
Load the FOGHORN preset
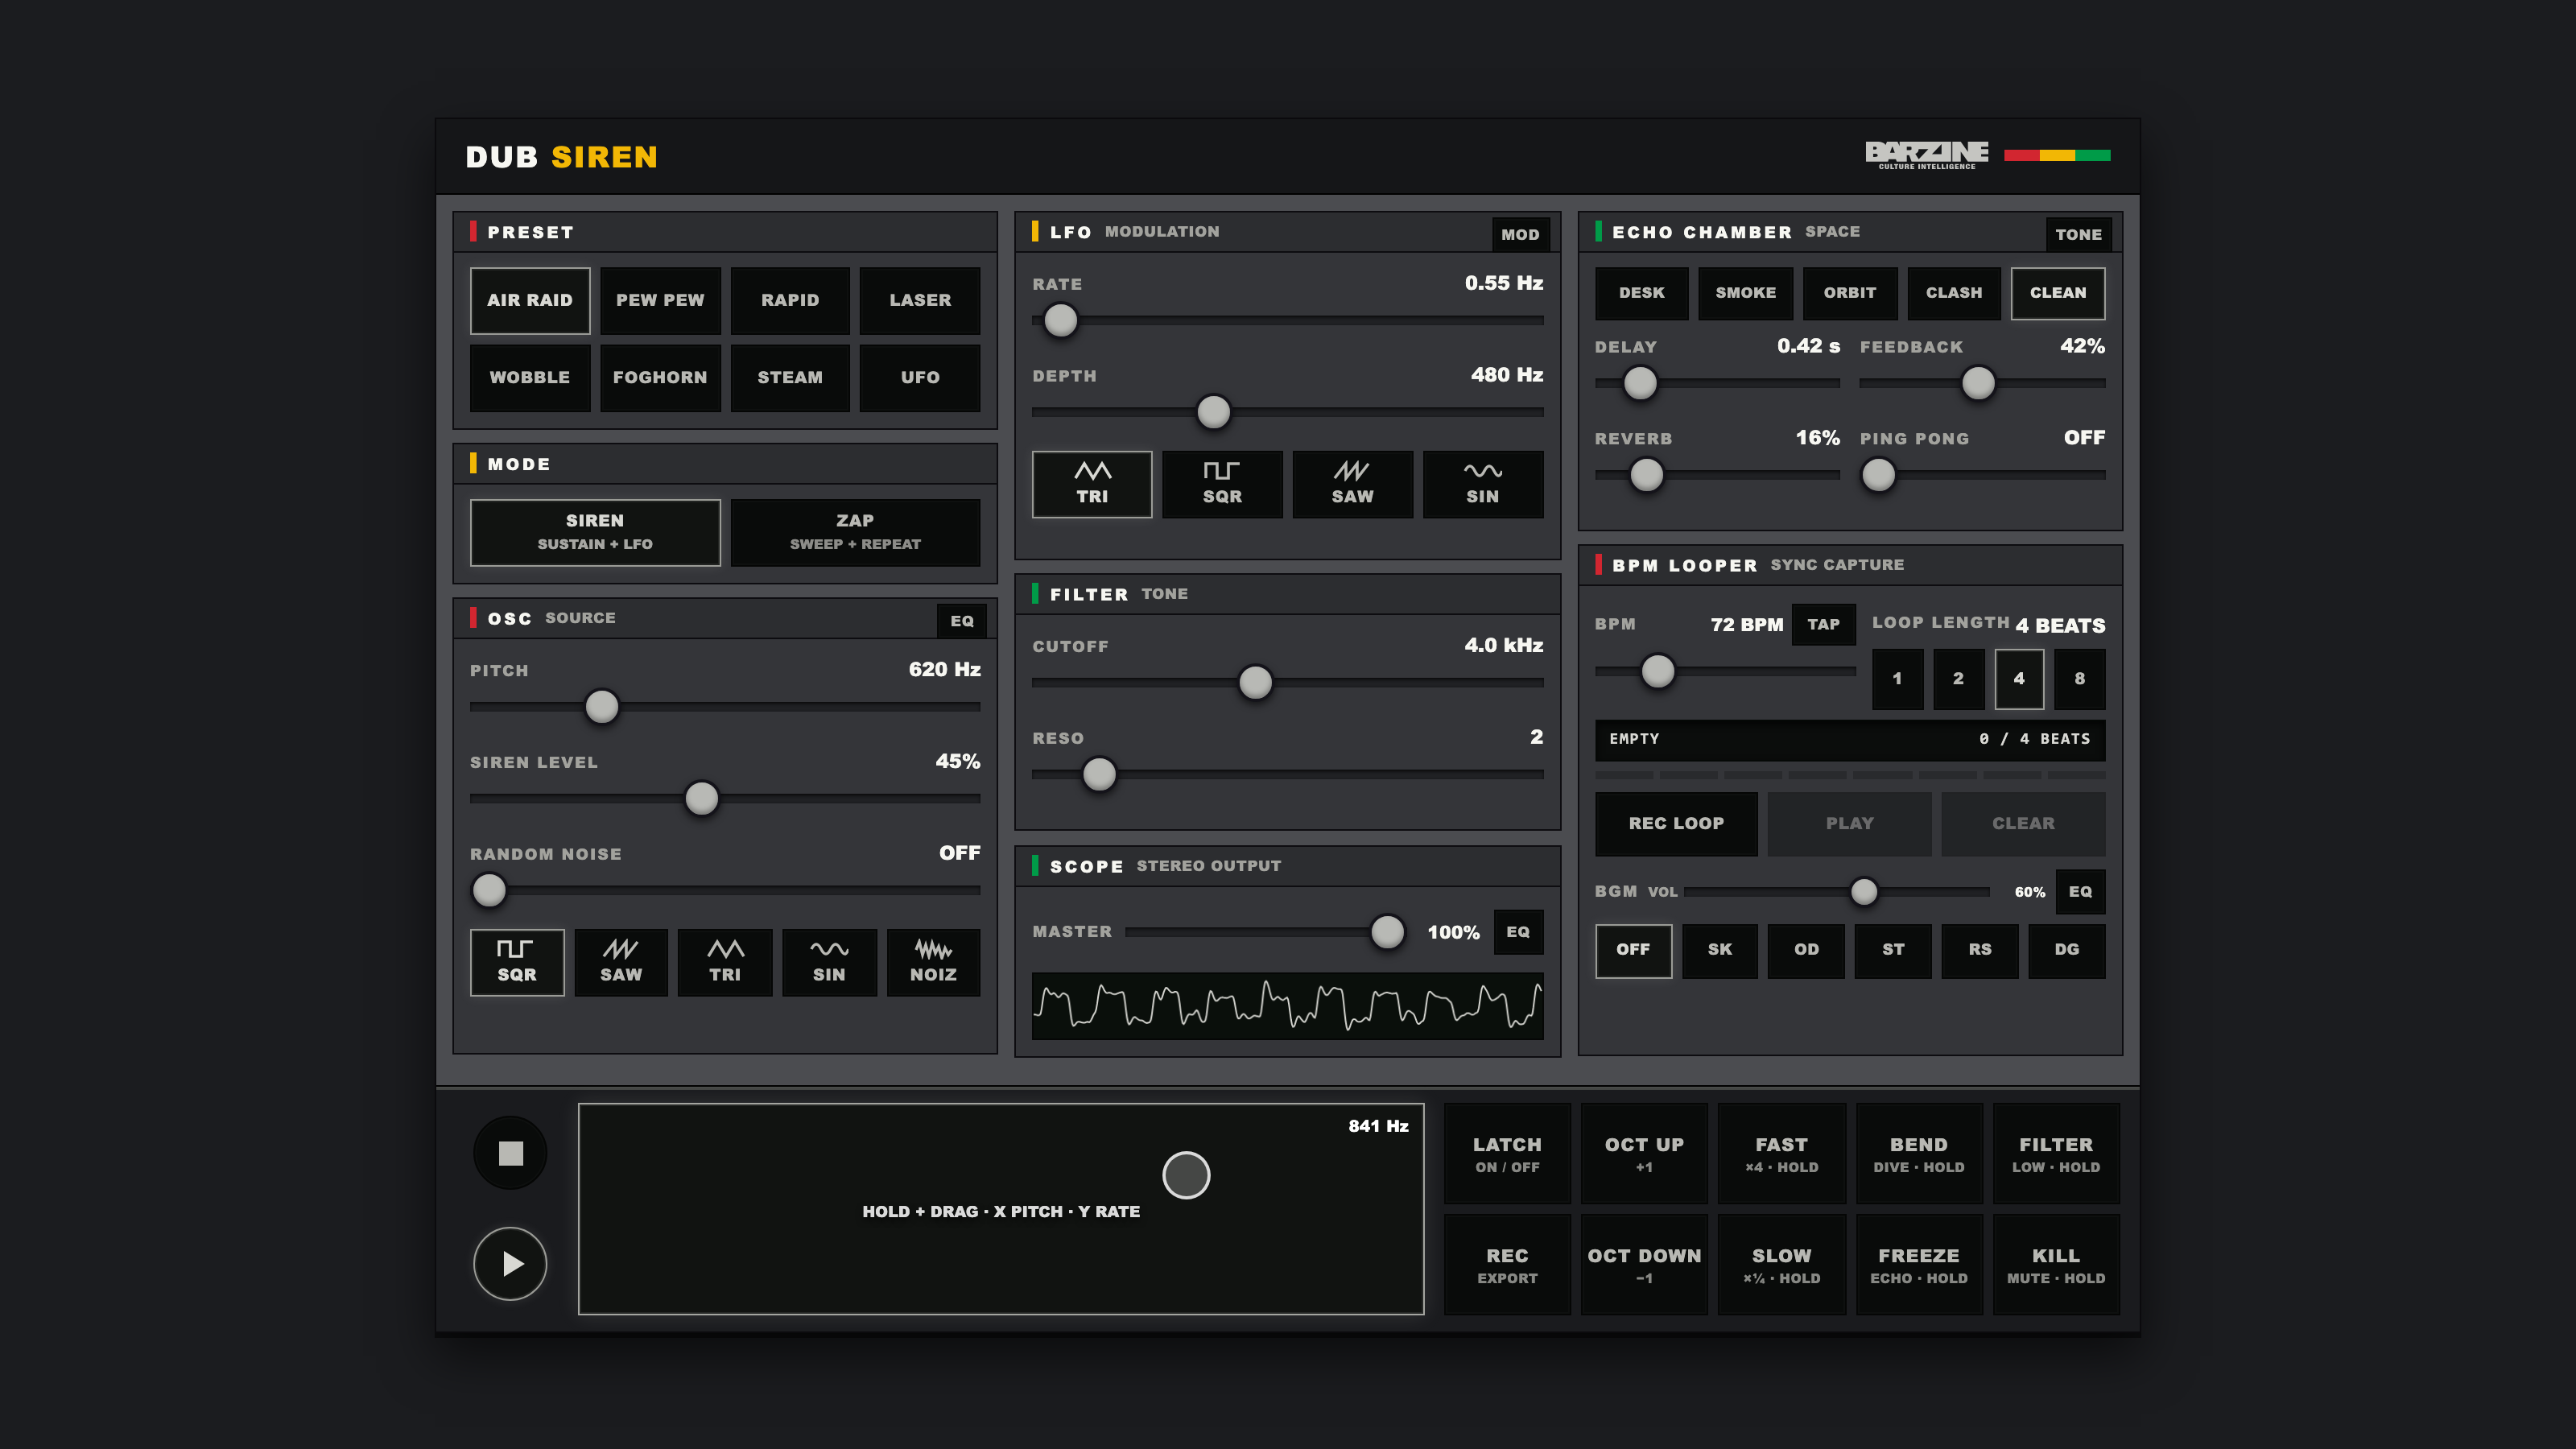(x=660, y=378)
